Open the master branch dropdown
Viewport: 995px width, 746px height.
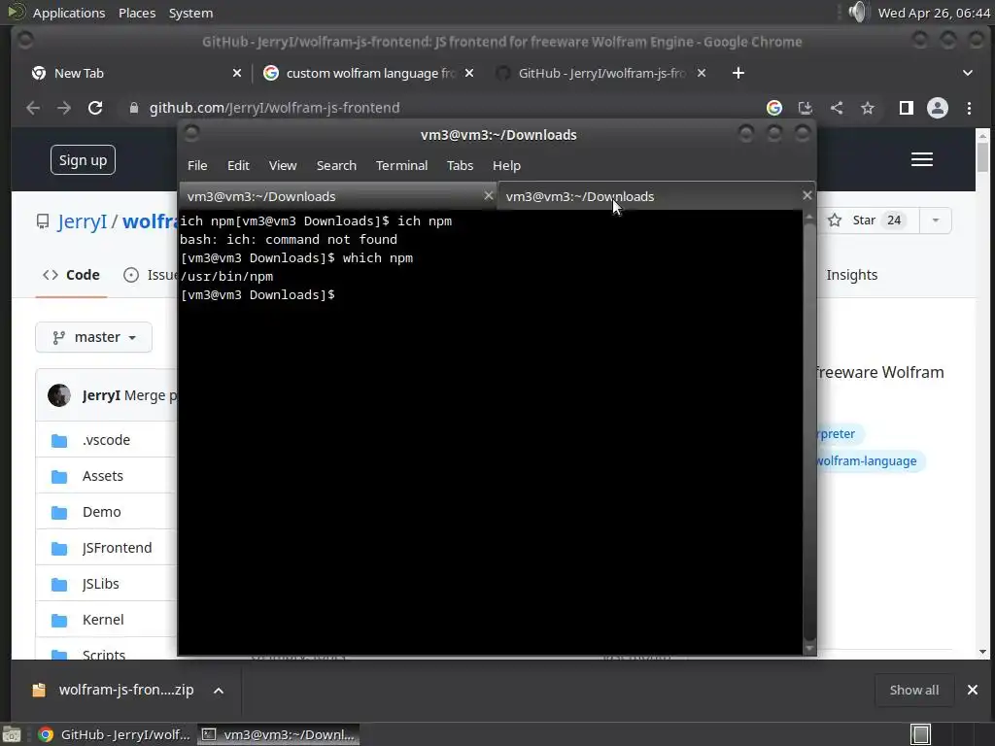(x=94, y=337)
